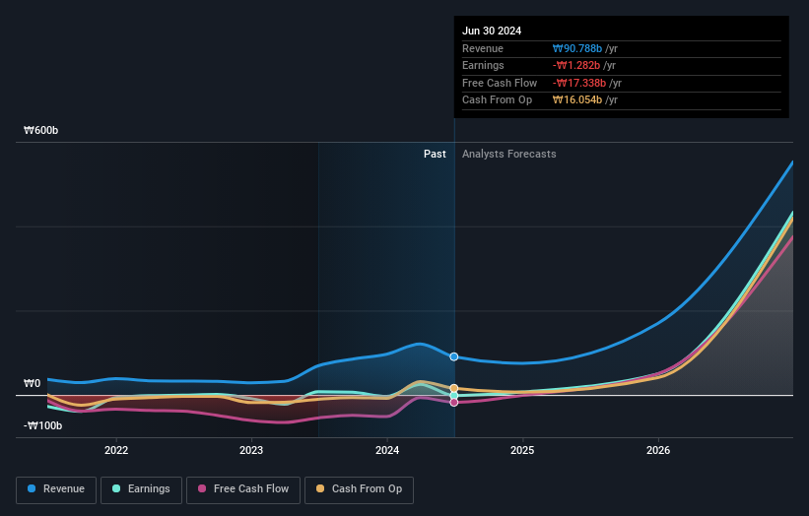This screenshot has width=809, height=516.
Task: Click the pink Free Cash Flow chart marker
Action: [454, 402]
